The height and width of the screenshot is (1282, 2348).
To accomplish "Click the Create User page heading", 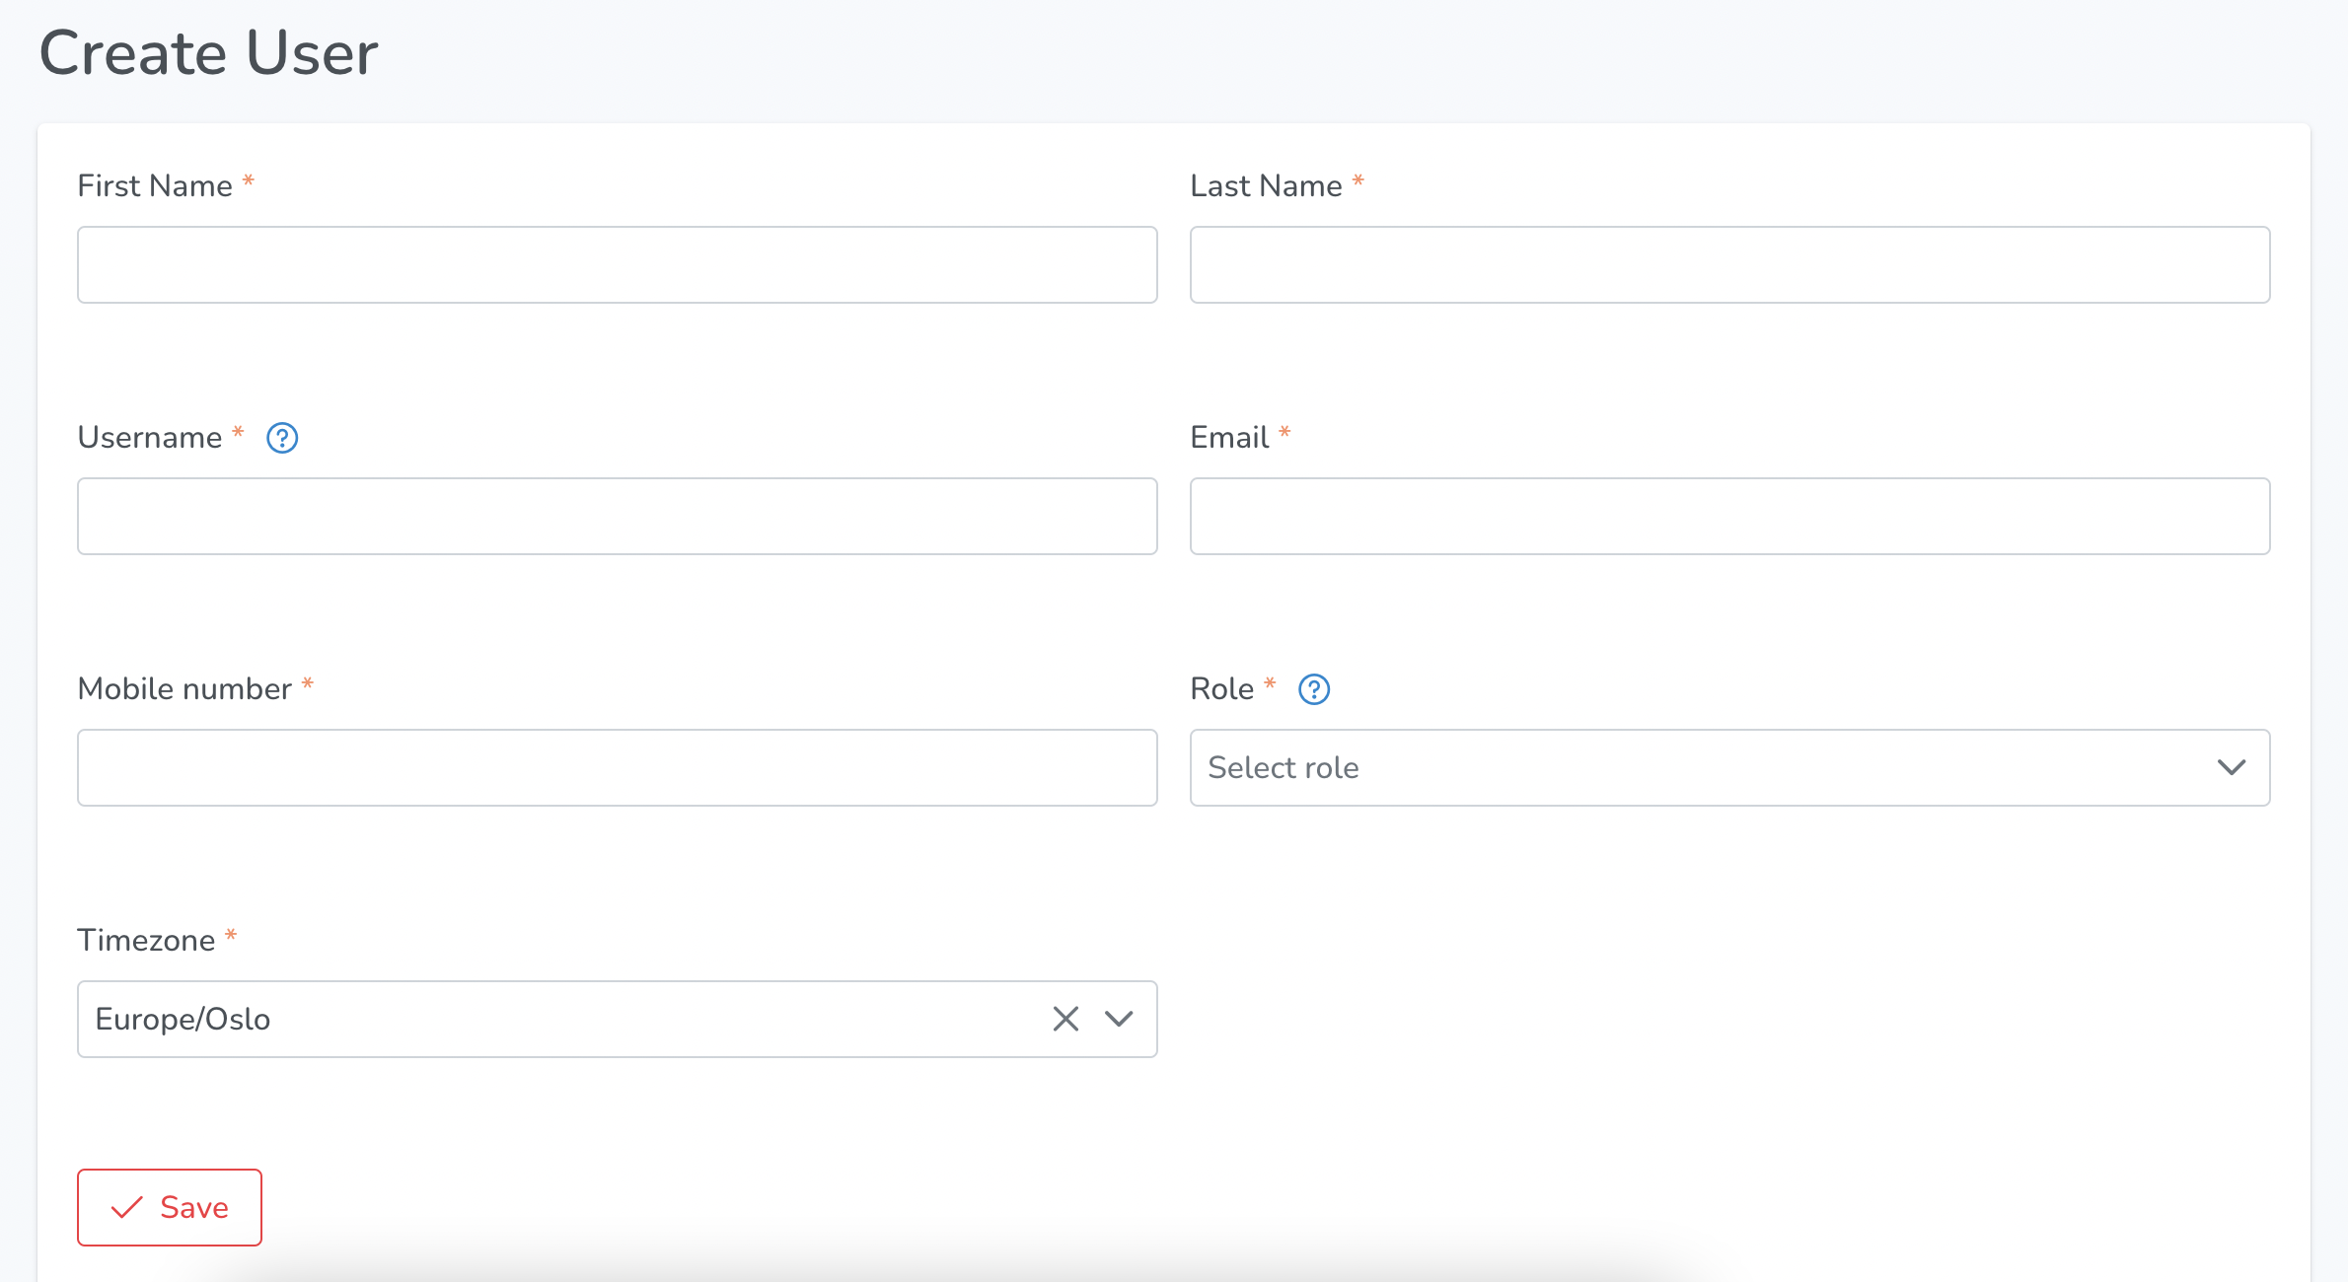I will click(x=208, y=52).
